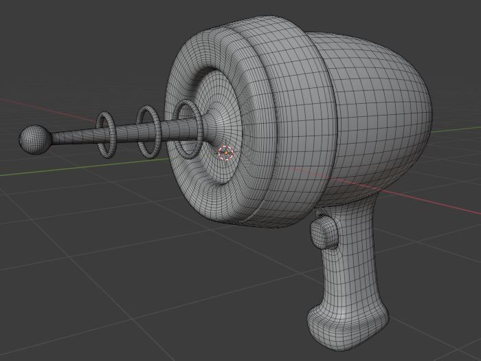Image resolution: width=481 pixels, height=361 pixels.
Task: Select the middle ring on the barrel
Action: pos(148,132)
